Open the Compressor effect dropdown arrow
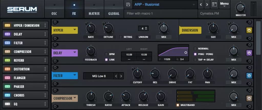This screenshot has width=262, height=110. (x=75, y=98)
